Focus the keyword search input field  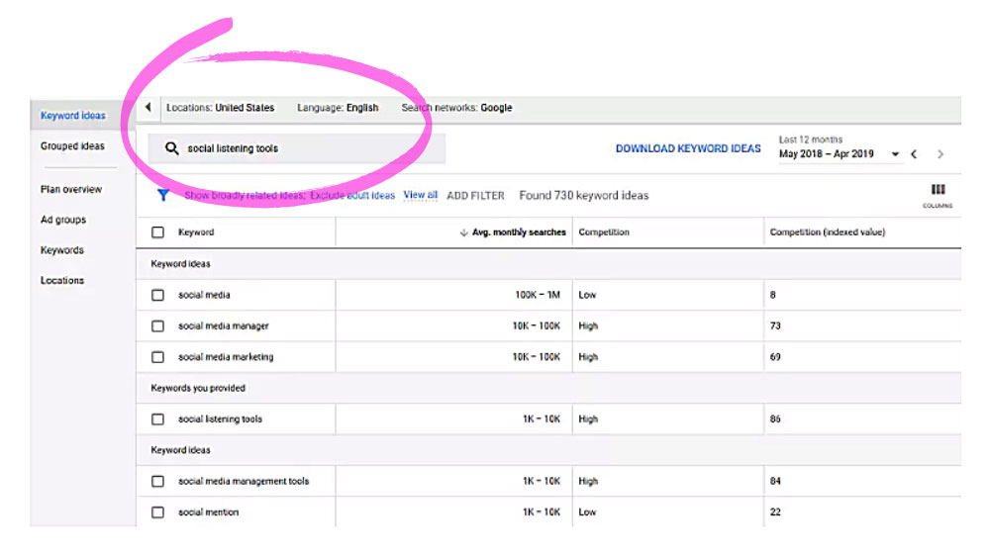(307, 148)
